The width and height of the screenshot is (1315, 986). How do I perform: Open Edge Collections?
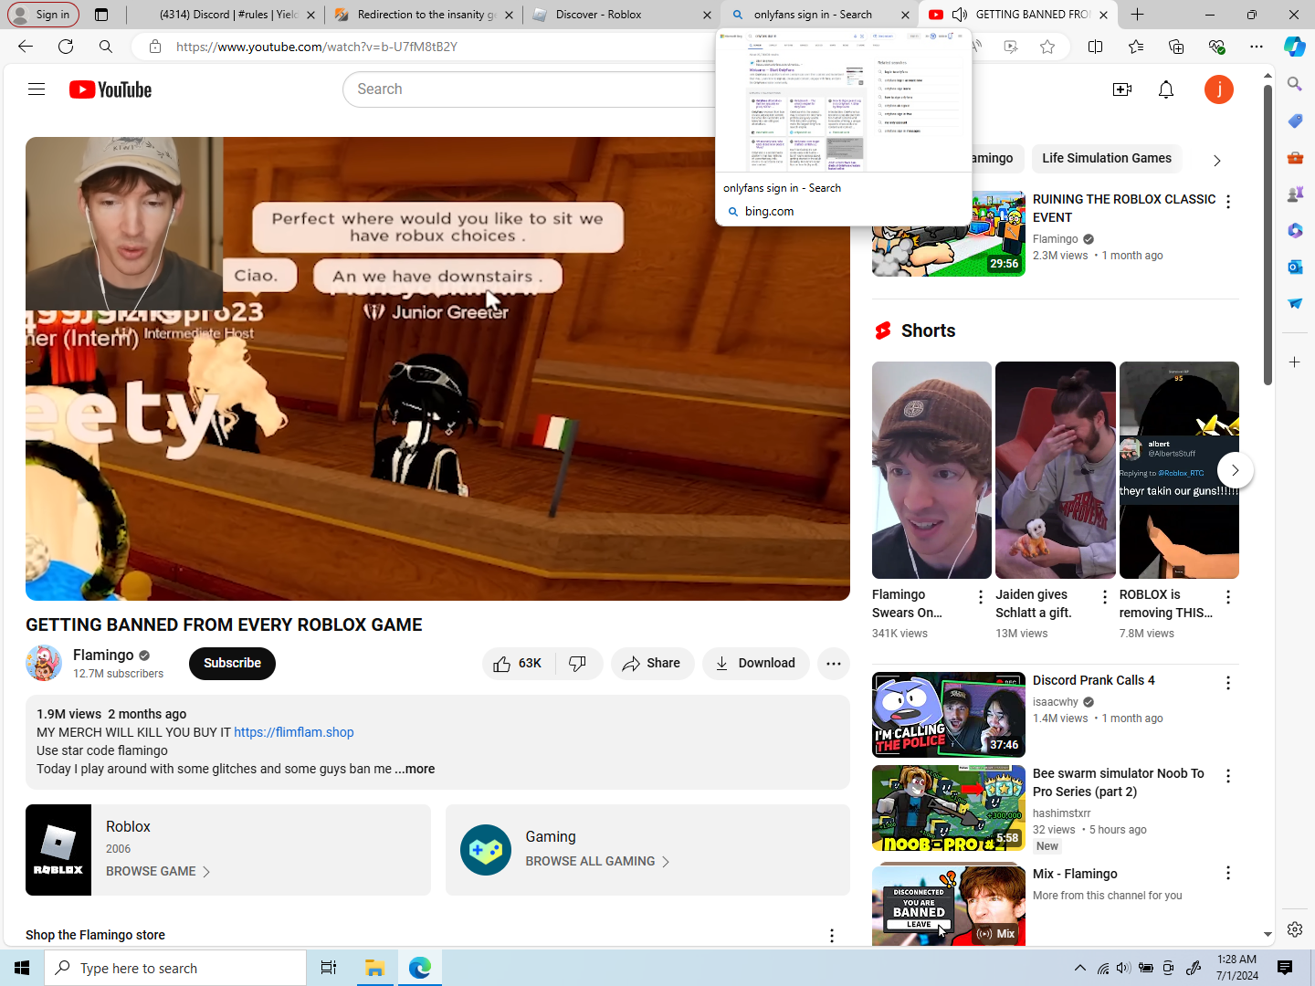pyautogui.click(x=1176, y=47)
